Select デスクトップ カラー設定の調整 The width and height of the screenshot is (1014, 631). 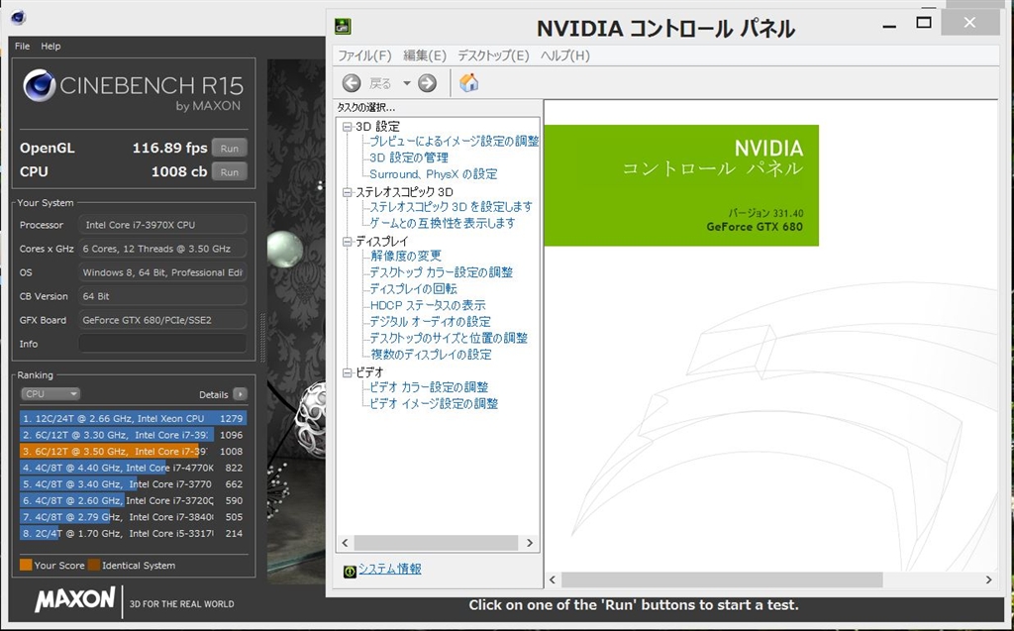click(x=441, y=272)
